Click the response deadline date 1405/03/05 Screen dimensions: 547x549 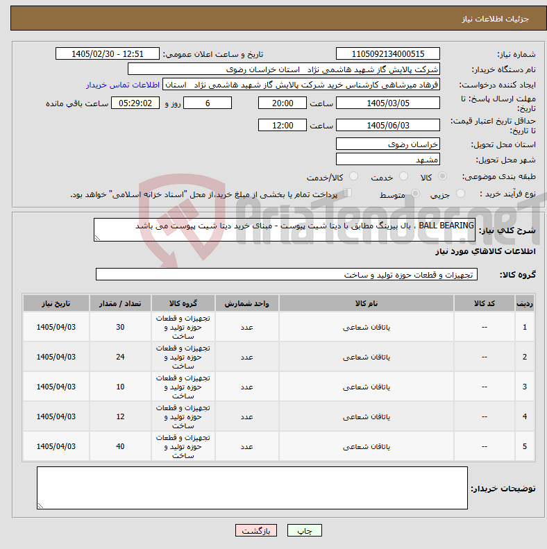[387, 103]
